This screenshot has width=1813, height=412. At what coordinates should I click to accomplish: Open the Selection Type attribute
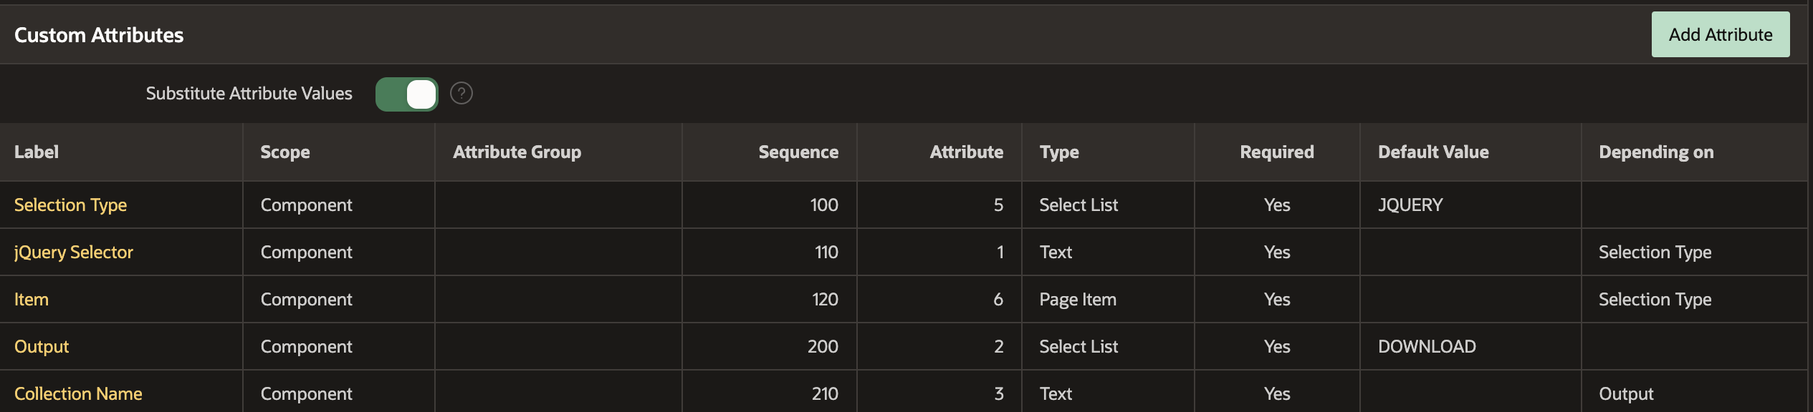click(70, 205)
